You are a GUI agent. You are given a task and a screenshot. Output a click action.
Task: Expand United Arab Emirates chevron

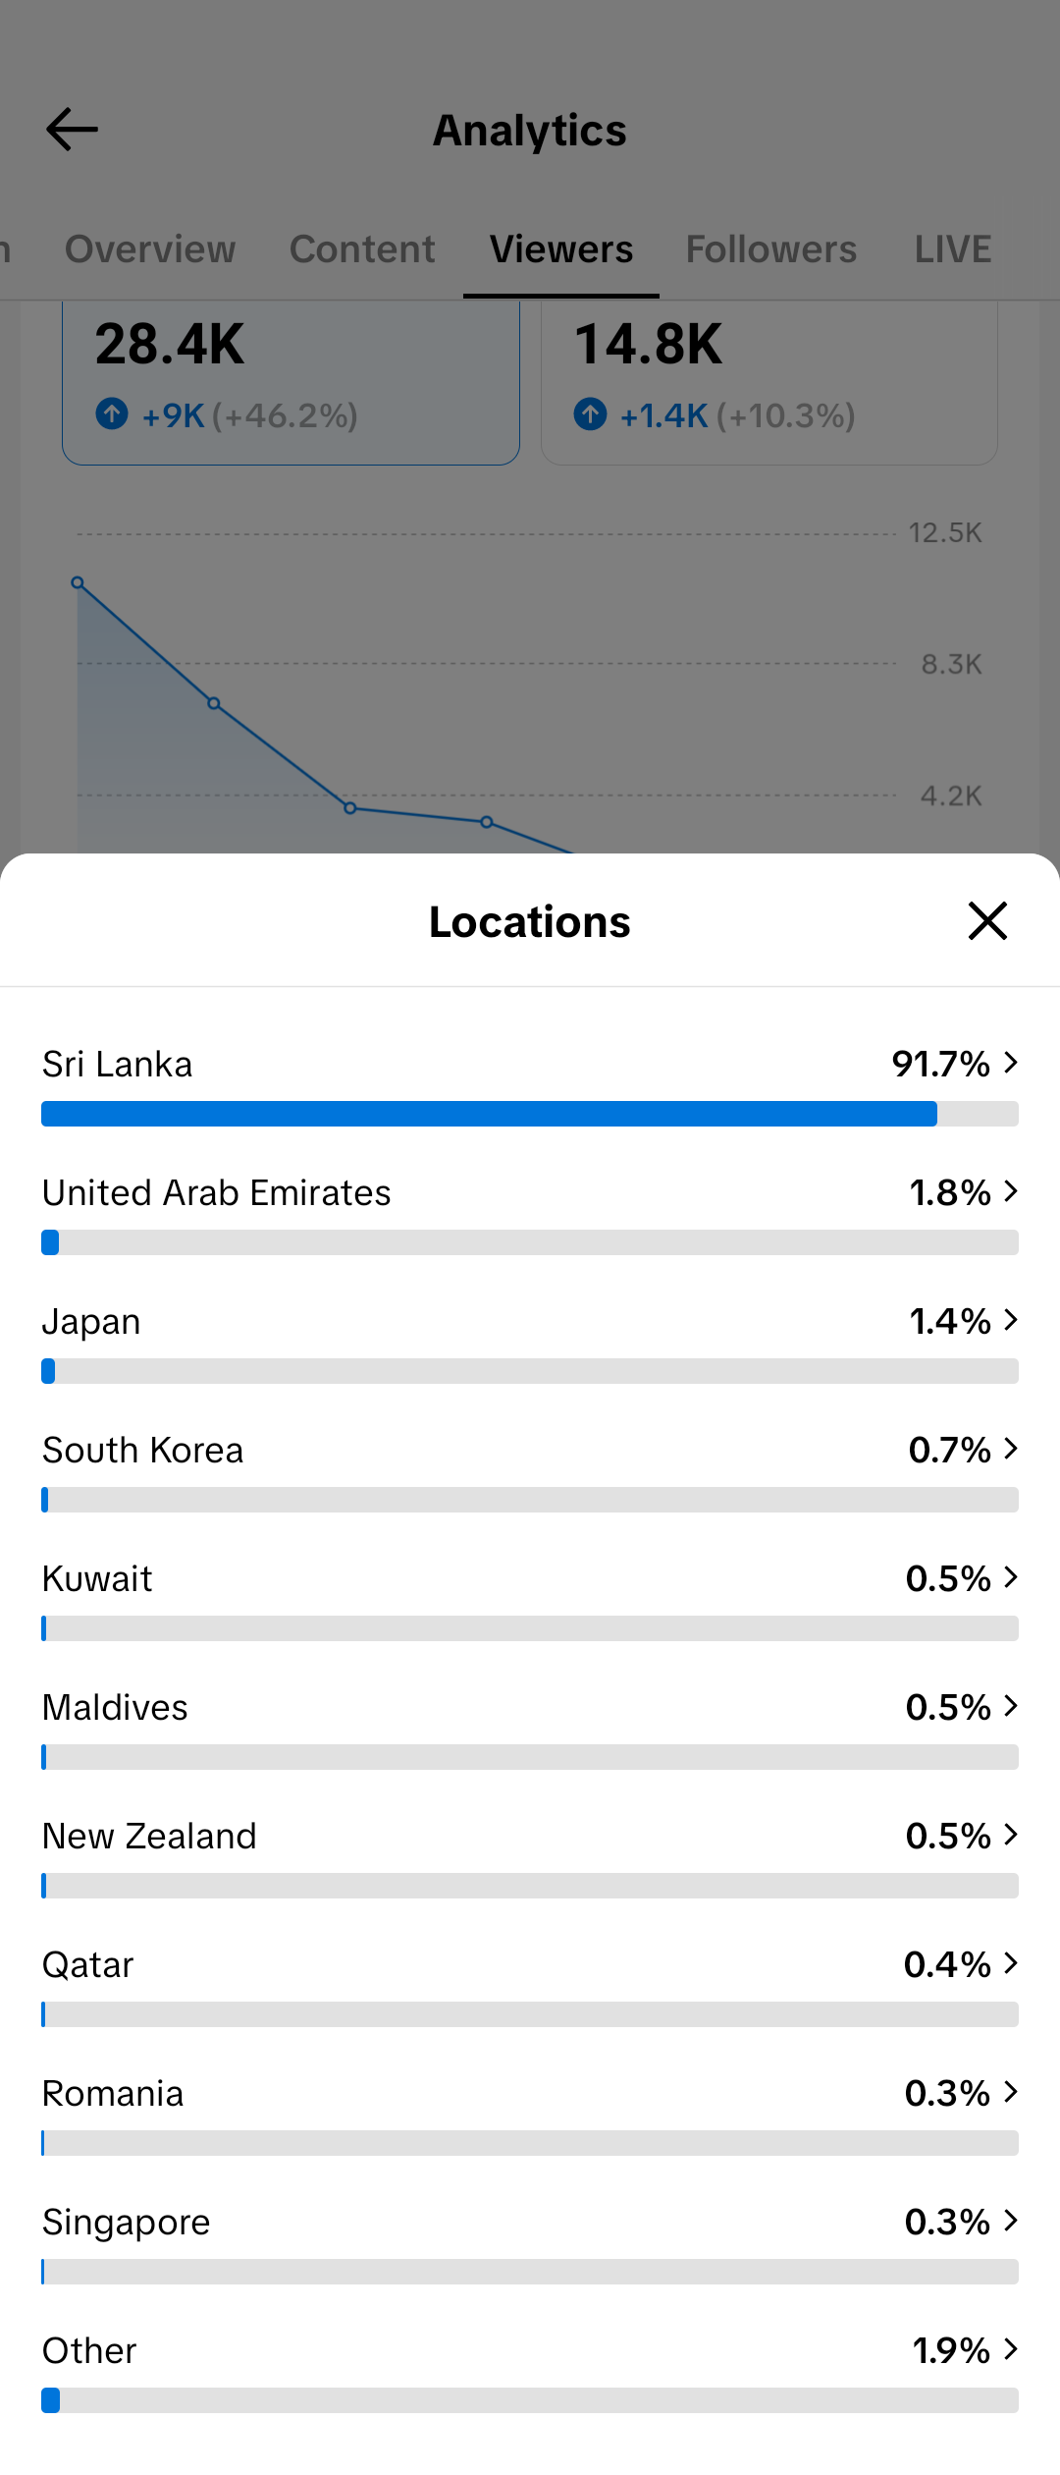tap(1011, 1191)
